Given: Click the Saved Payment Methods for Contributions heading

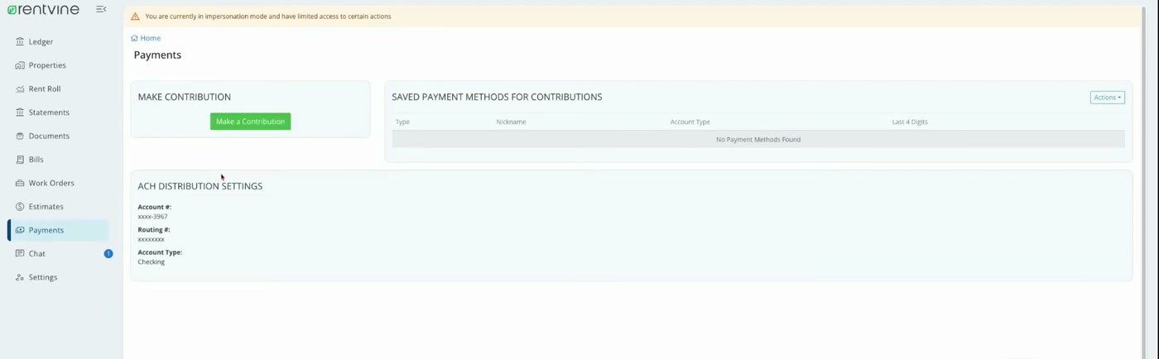Looking at the screenshot, I should tap(497, 97).
